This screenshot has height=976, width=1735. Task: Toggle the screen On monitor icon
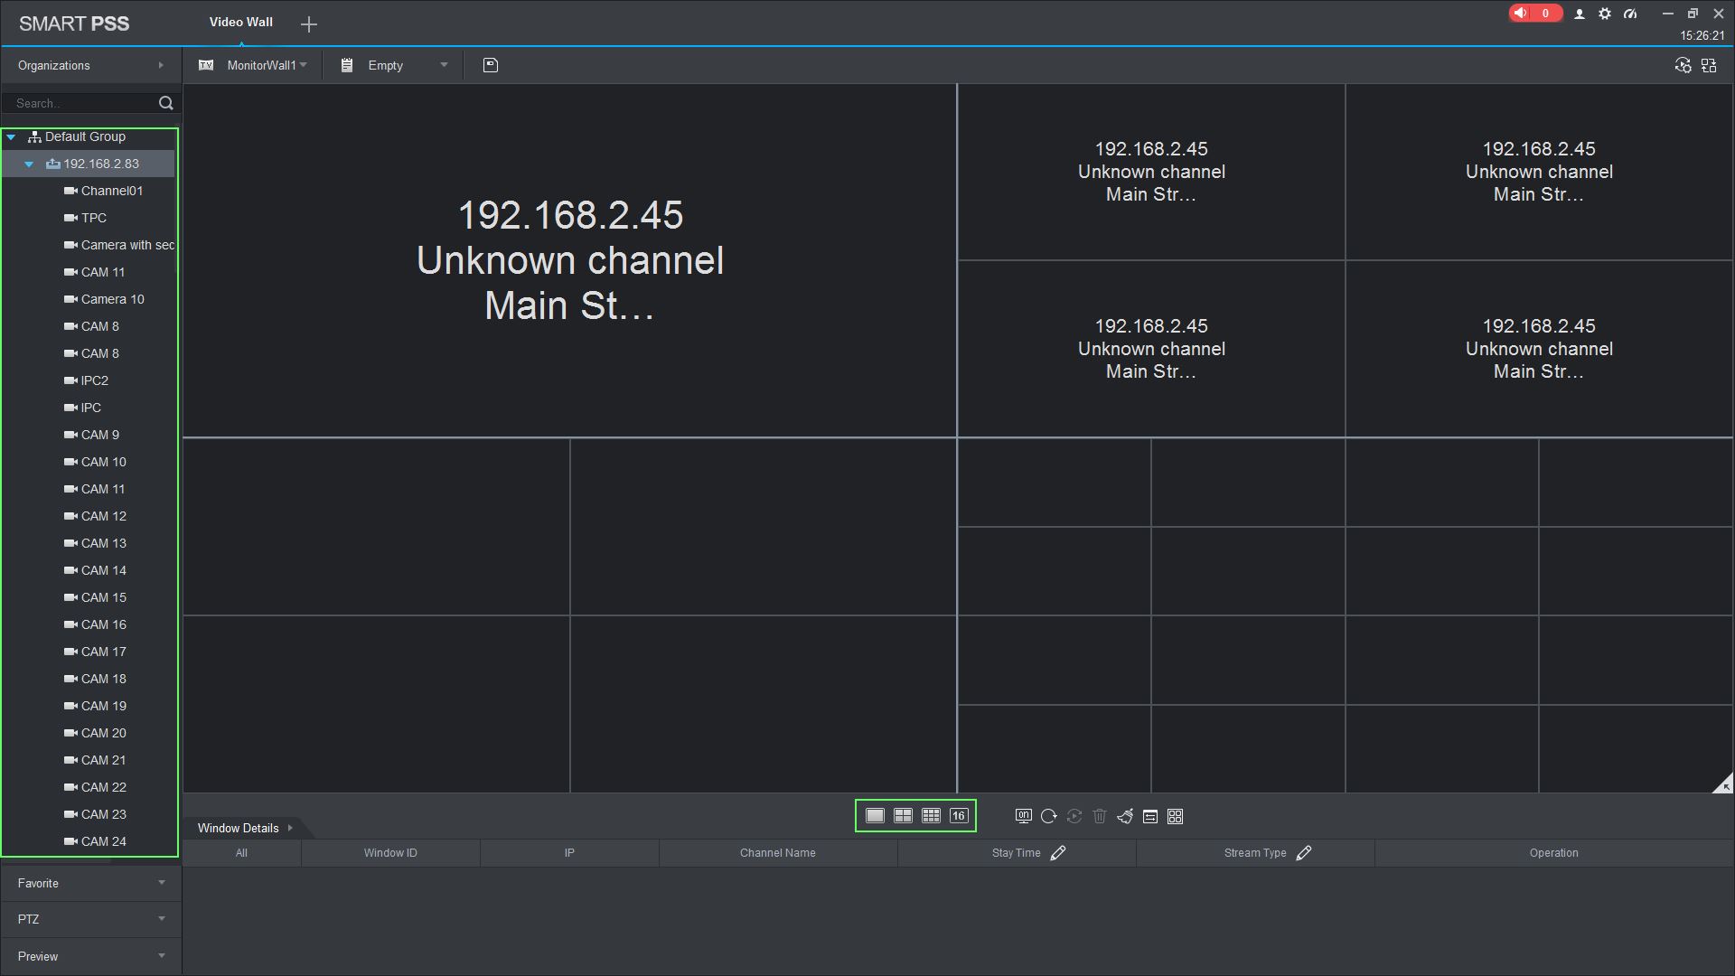1023,817
